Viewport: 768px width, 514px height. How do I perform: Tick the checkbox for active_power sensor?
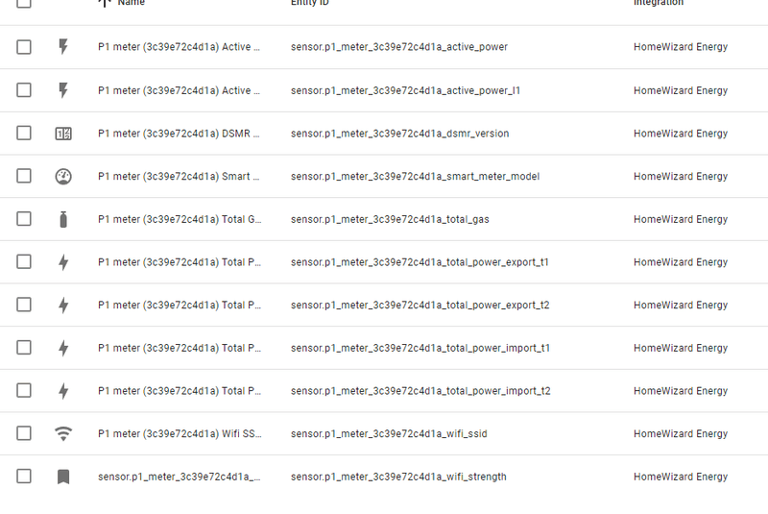point(24,47)
